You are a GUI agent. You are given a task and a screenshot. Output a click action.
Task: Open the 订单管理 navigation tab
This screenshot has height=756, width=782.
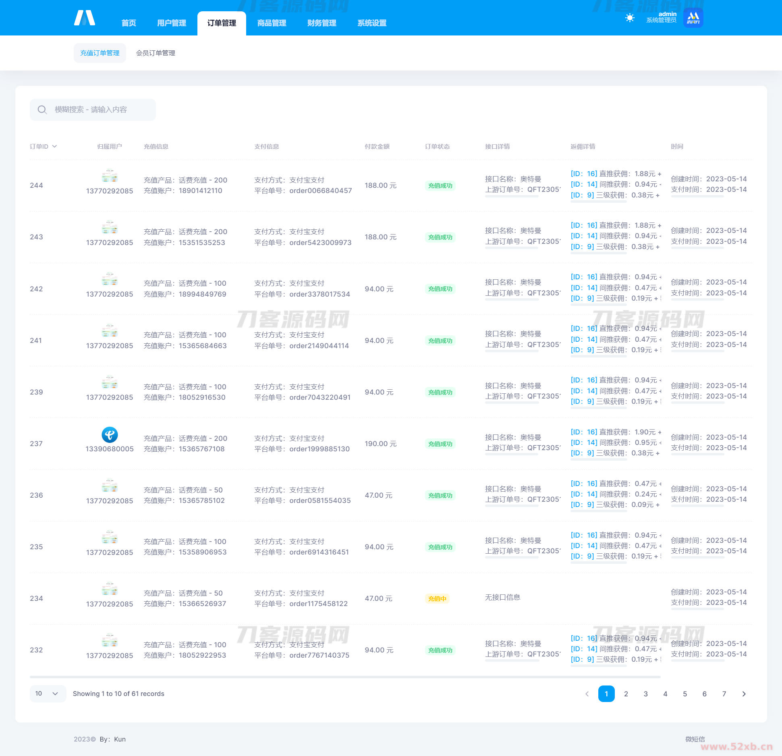pyautogui.click(x=222, y=23)
